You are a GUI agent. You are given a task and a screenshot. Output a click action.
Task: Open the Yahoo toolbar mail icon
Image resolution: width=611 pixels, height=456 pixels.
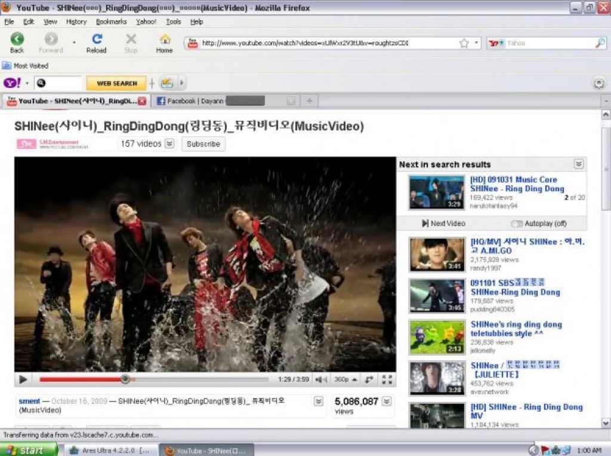[167, 82]
